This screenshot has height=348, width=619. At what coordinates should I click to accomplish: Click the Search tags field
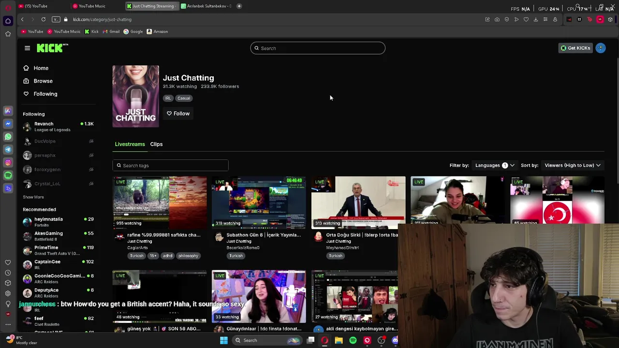tap(170, 165)
